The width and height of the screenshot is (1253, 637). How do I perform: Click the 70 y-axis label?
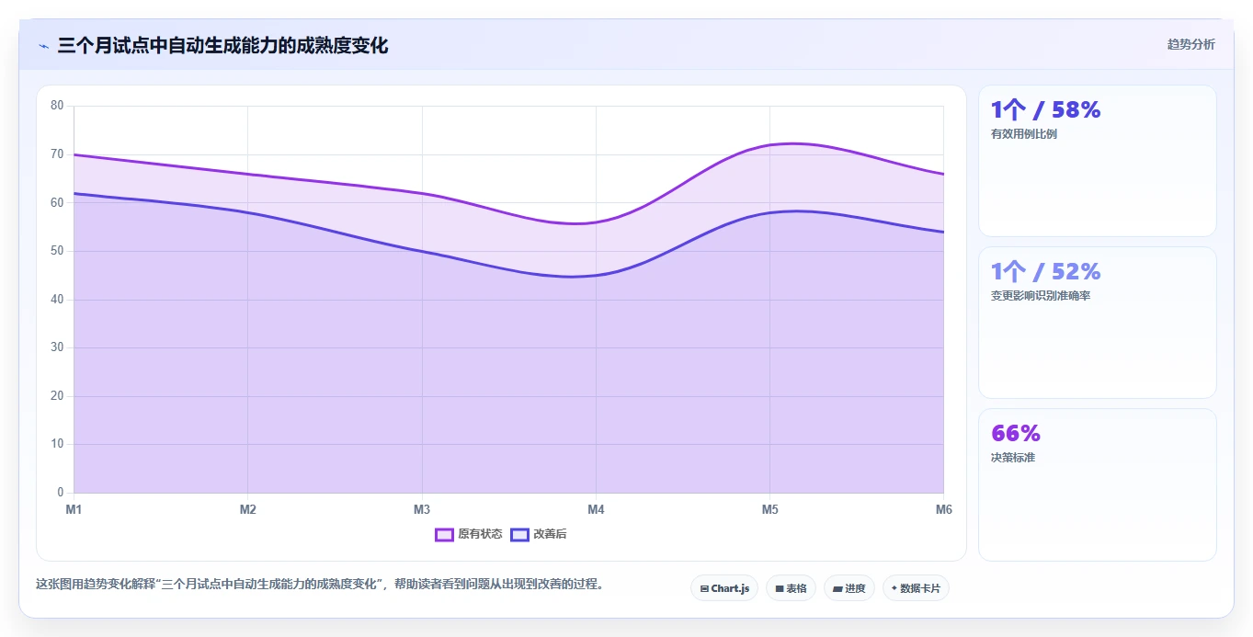57,154
